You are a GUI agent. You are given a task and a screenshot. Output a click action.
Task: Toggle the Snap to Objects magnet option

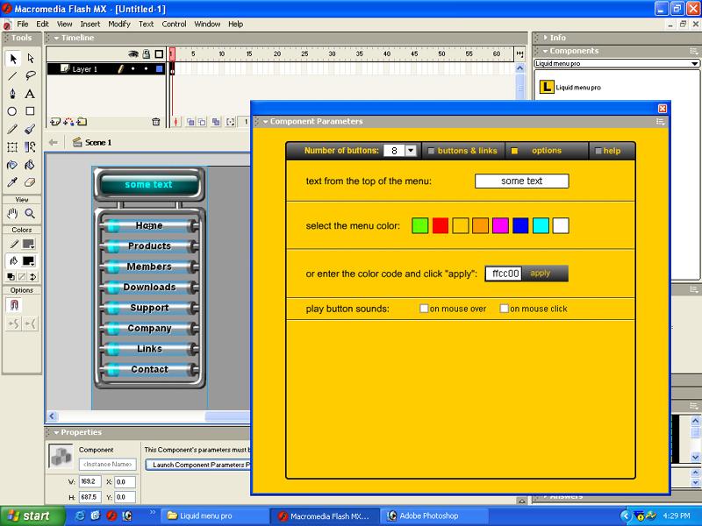point(14,305)
